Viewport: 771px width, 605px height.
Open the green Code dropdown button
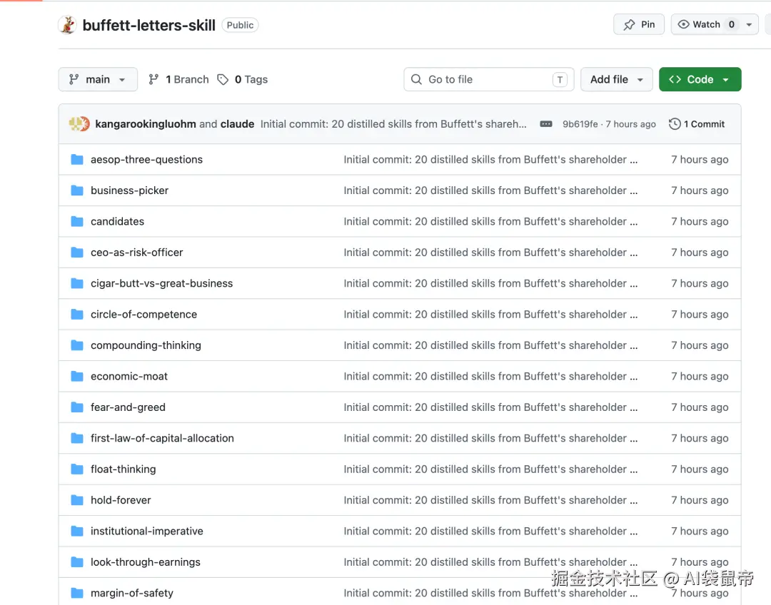pyautogui.click(x=700, y=79)
